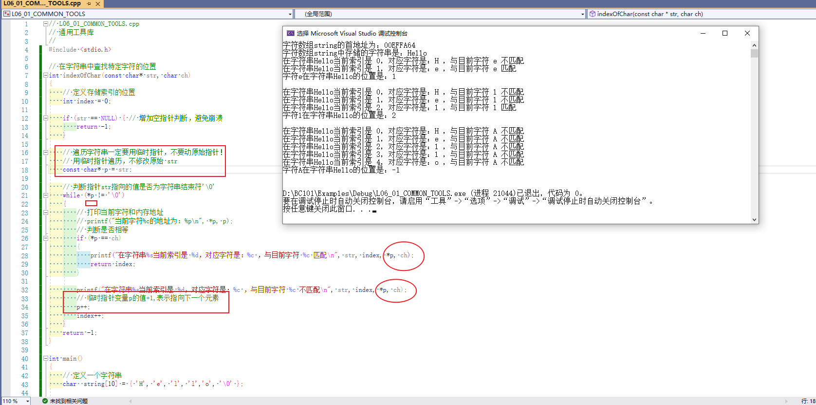Screen dimensions: 816x405
Task: Select the L06_01_COM..._TOOLS.cpp editor tab
Action: coord(42,3)
